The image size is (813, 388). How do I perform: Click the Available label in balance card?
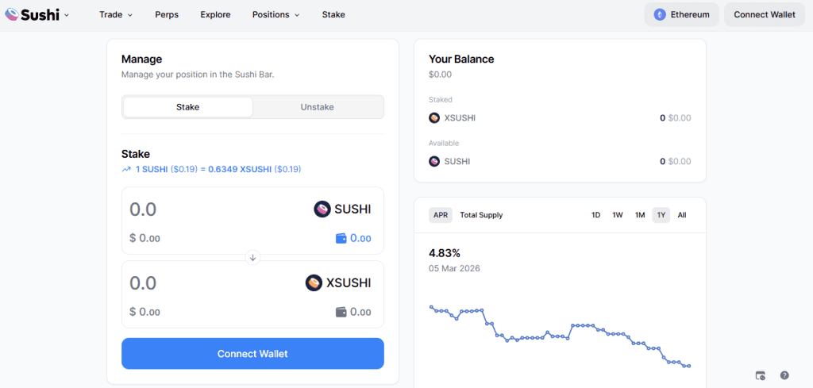pos(444,143)
